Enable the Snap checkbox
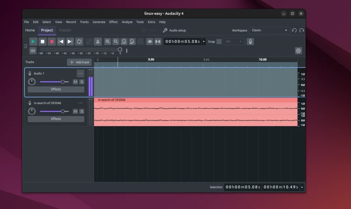The height and width of the screenshot is (209, 351). pos(218,42)
